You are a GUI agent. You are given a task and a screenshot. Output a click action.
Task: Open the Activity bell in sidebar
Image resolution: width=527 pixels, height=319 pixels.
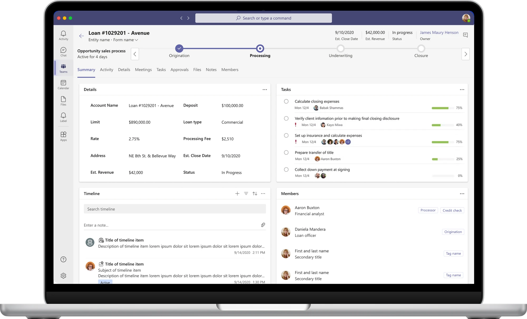63,35
